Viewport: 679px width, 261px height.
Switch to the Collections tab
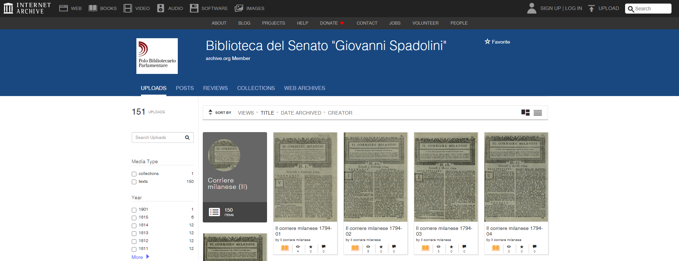coord(256,88)
